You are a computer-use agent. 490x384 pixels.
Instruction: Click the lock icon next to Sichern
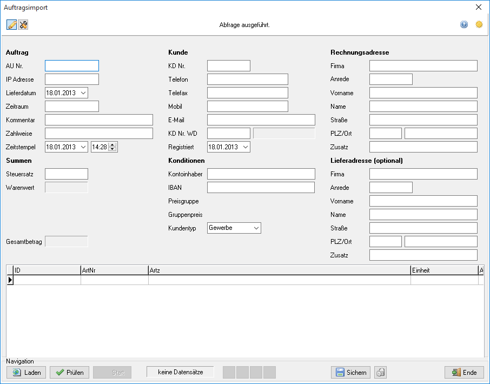pyautogui.click(x=381, y=372)
